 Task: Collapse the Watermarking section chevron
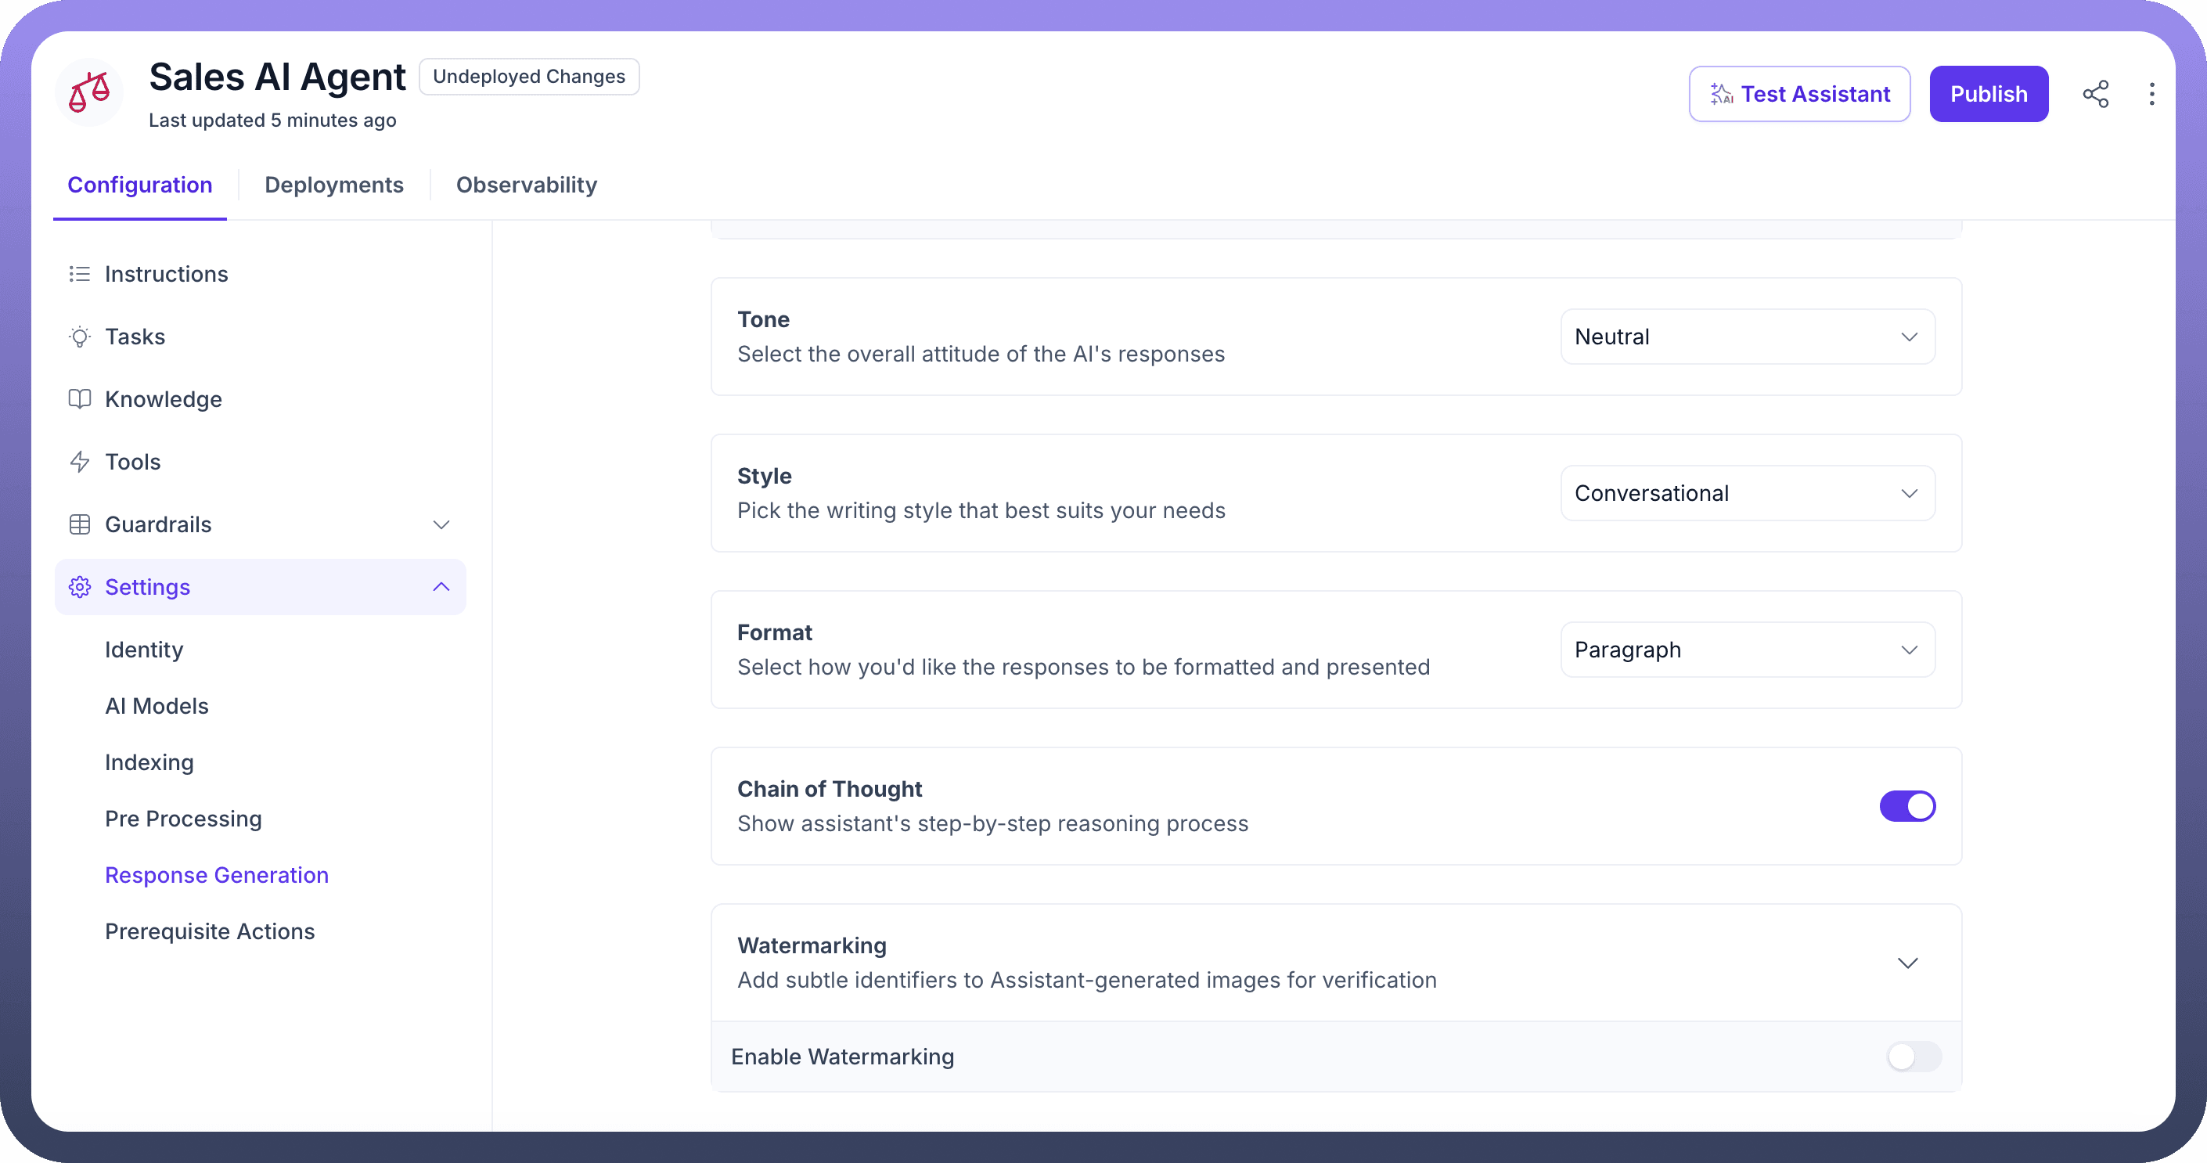[x=1907, y=963]
